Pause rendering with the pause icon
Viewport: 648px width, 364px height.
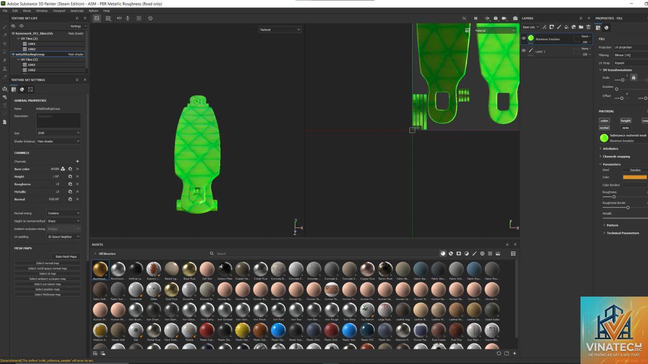click(x=476, y=18)
